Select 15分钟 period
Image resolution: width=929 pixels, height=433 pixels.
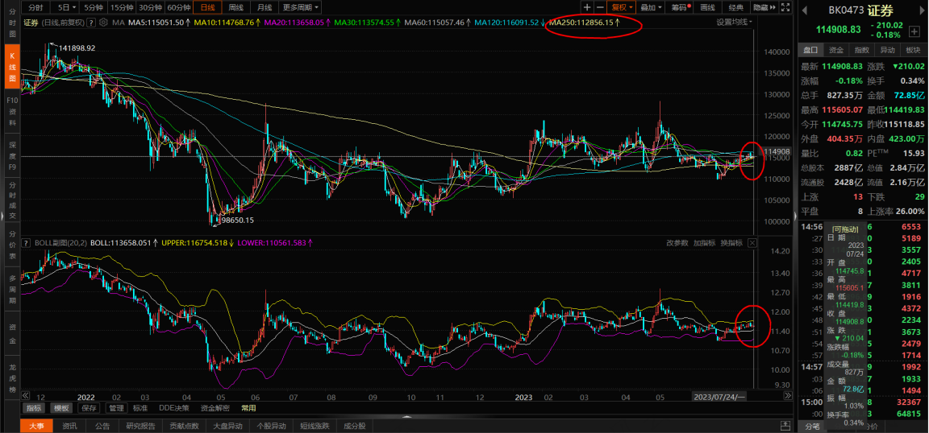(122, 8)
